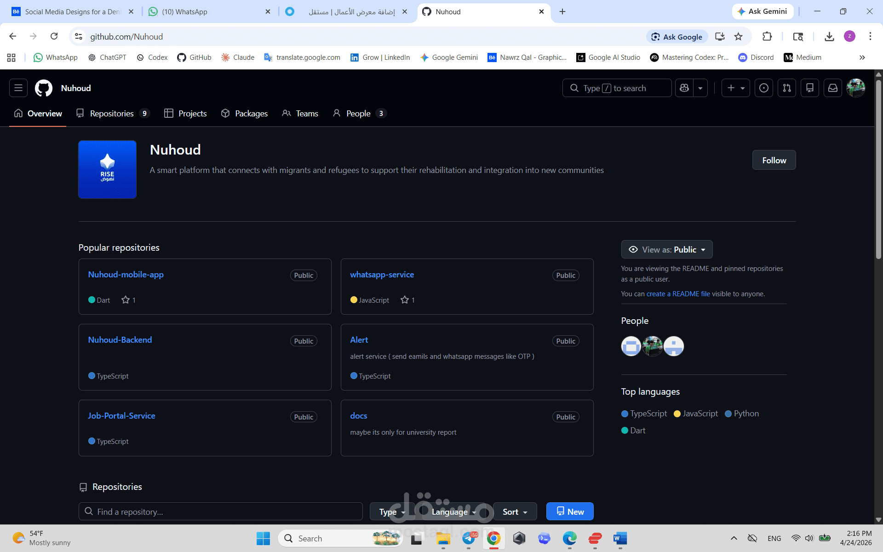Follow the Nuhoud organization
Viewport: 883px width, 552px height.
[x=774, y=160]
